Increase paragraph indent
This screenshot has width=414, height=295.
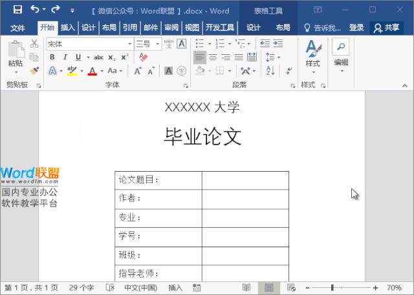coord(278,43)
